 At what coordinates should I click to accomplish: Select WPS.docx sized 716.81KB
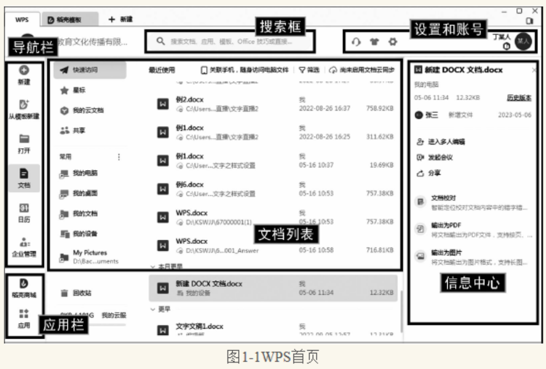point(275,245)
